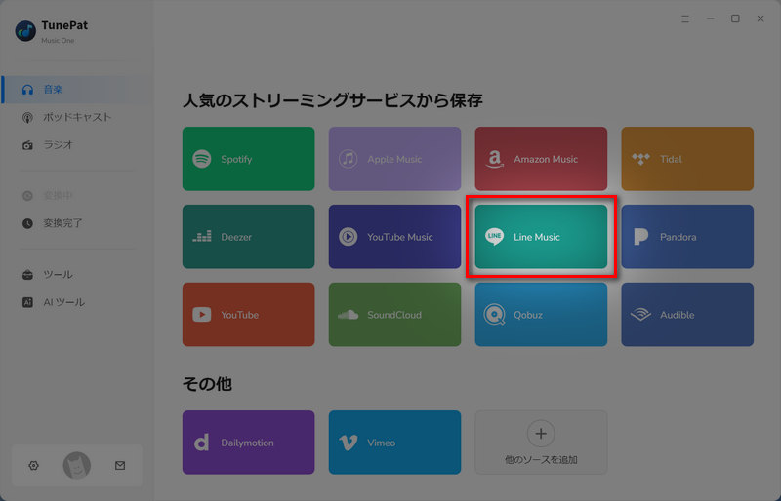The height and width of the screenshot is (501, 781).
Task: Open 変換完了 history in the sidebar
Action: click(x=77, y=223)
